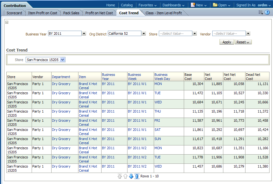Viewport: 273px width, 184px height.
Task: Open the Class - Item Level Profit tab
Action: 164,13
